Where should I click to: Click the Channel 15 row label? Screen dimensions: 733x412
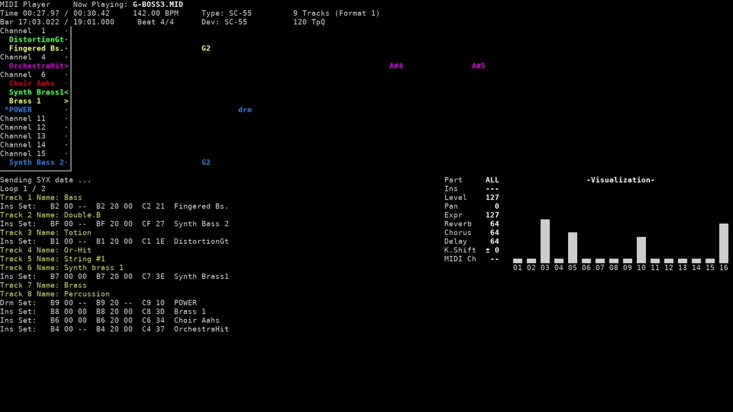[x=23, y=153]
